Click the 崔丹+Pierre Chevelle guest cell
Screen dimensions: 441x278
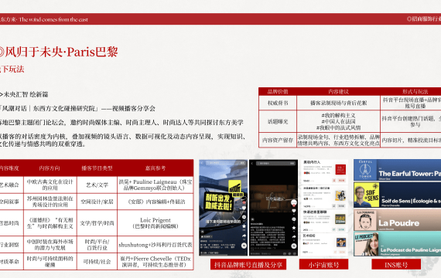(156, 262)
